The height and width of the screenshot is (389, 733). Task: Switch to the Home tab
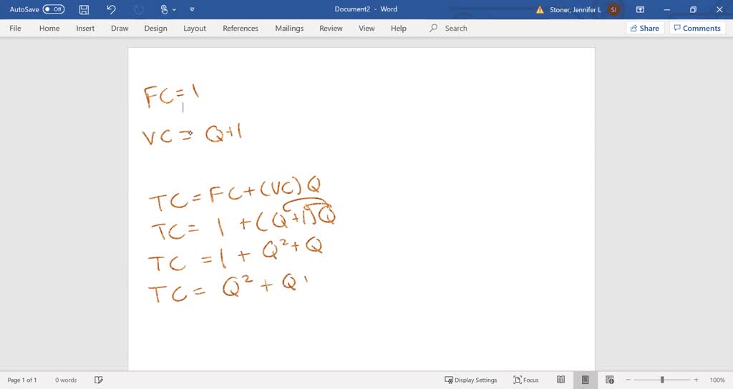[x=49, y=28]
